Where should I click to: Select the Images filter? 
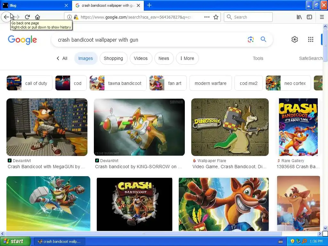click(86, 58)
